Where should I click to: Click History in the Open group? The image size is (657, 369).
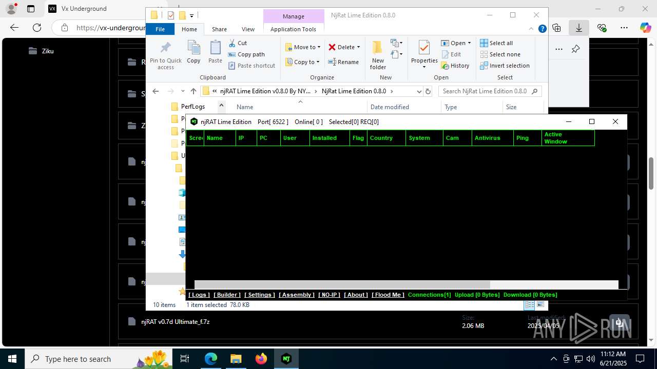455,66
